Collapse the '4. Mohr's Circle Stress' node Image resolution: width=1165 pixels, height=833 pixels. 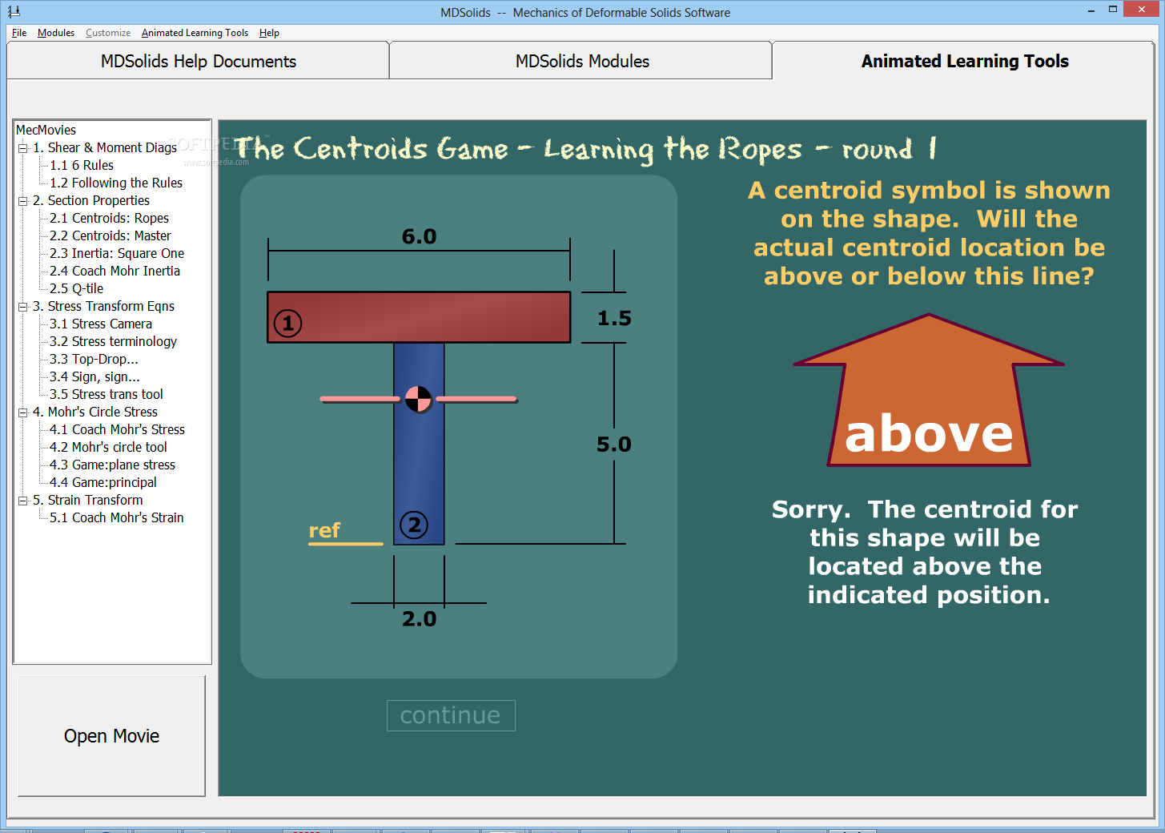(x=23, y=412)
